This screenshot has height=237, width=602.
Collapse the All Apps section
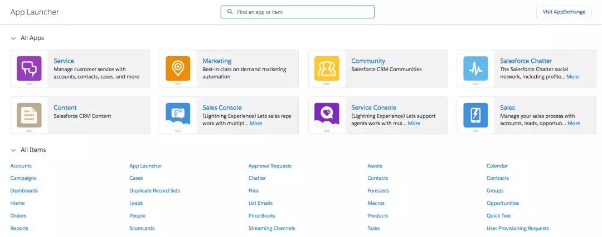point(13,38)
